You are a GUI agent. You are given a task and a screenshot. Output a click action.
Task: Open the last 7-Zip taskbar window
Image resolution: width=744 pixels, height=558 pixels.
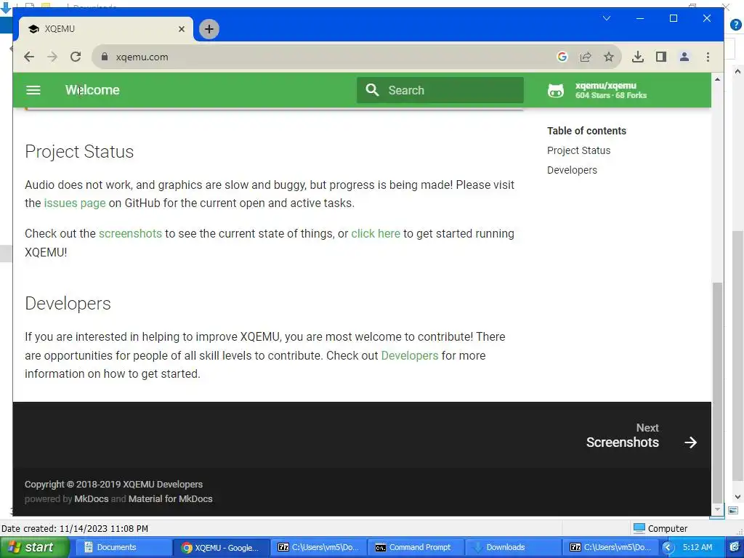(610, 547)
